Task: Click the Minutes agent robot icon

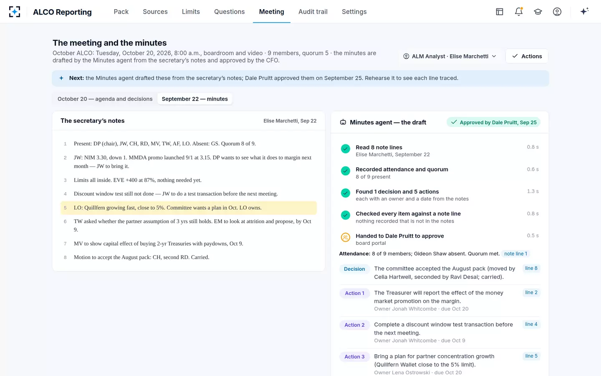Action: pyautogui.click(x=343, y=122)
